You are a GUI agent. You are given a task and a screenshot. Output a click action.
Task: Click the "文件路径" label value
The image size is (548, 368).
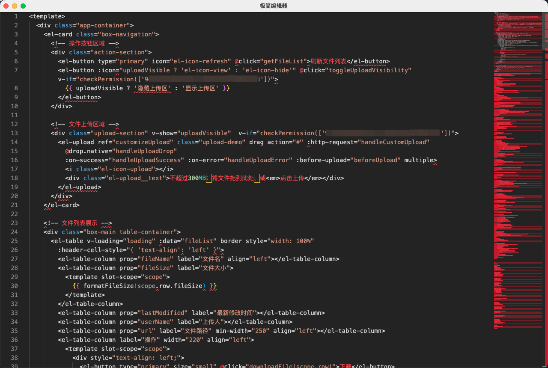click(195, 331)
